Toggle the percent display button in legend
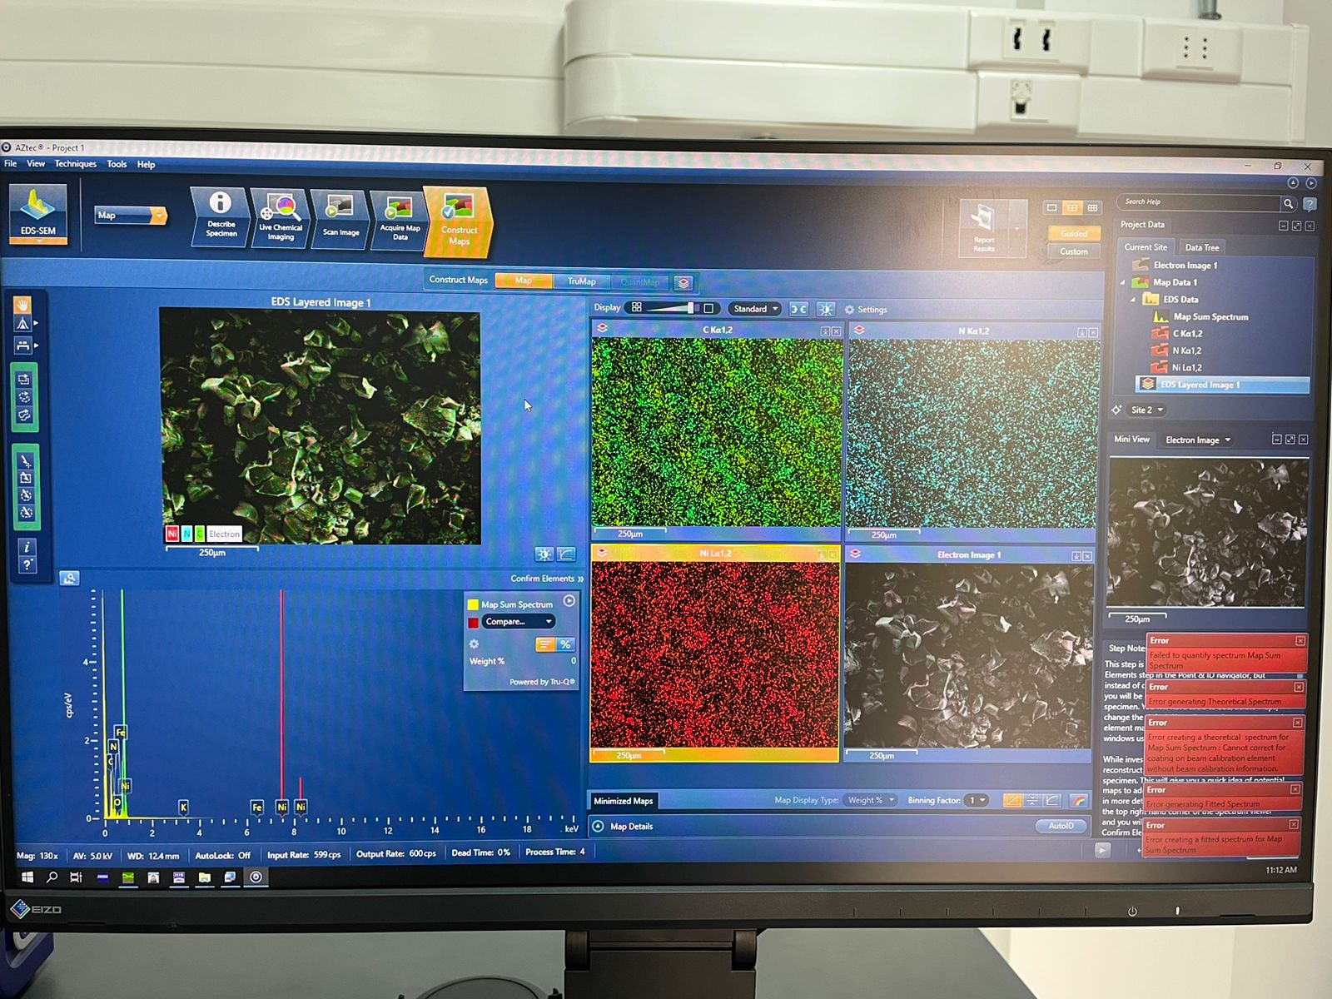 click(x=566, y=644)
